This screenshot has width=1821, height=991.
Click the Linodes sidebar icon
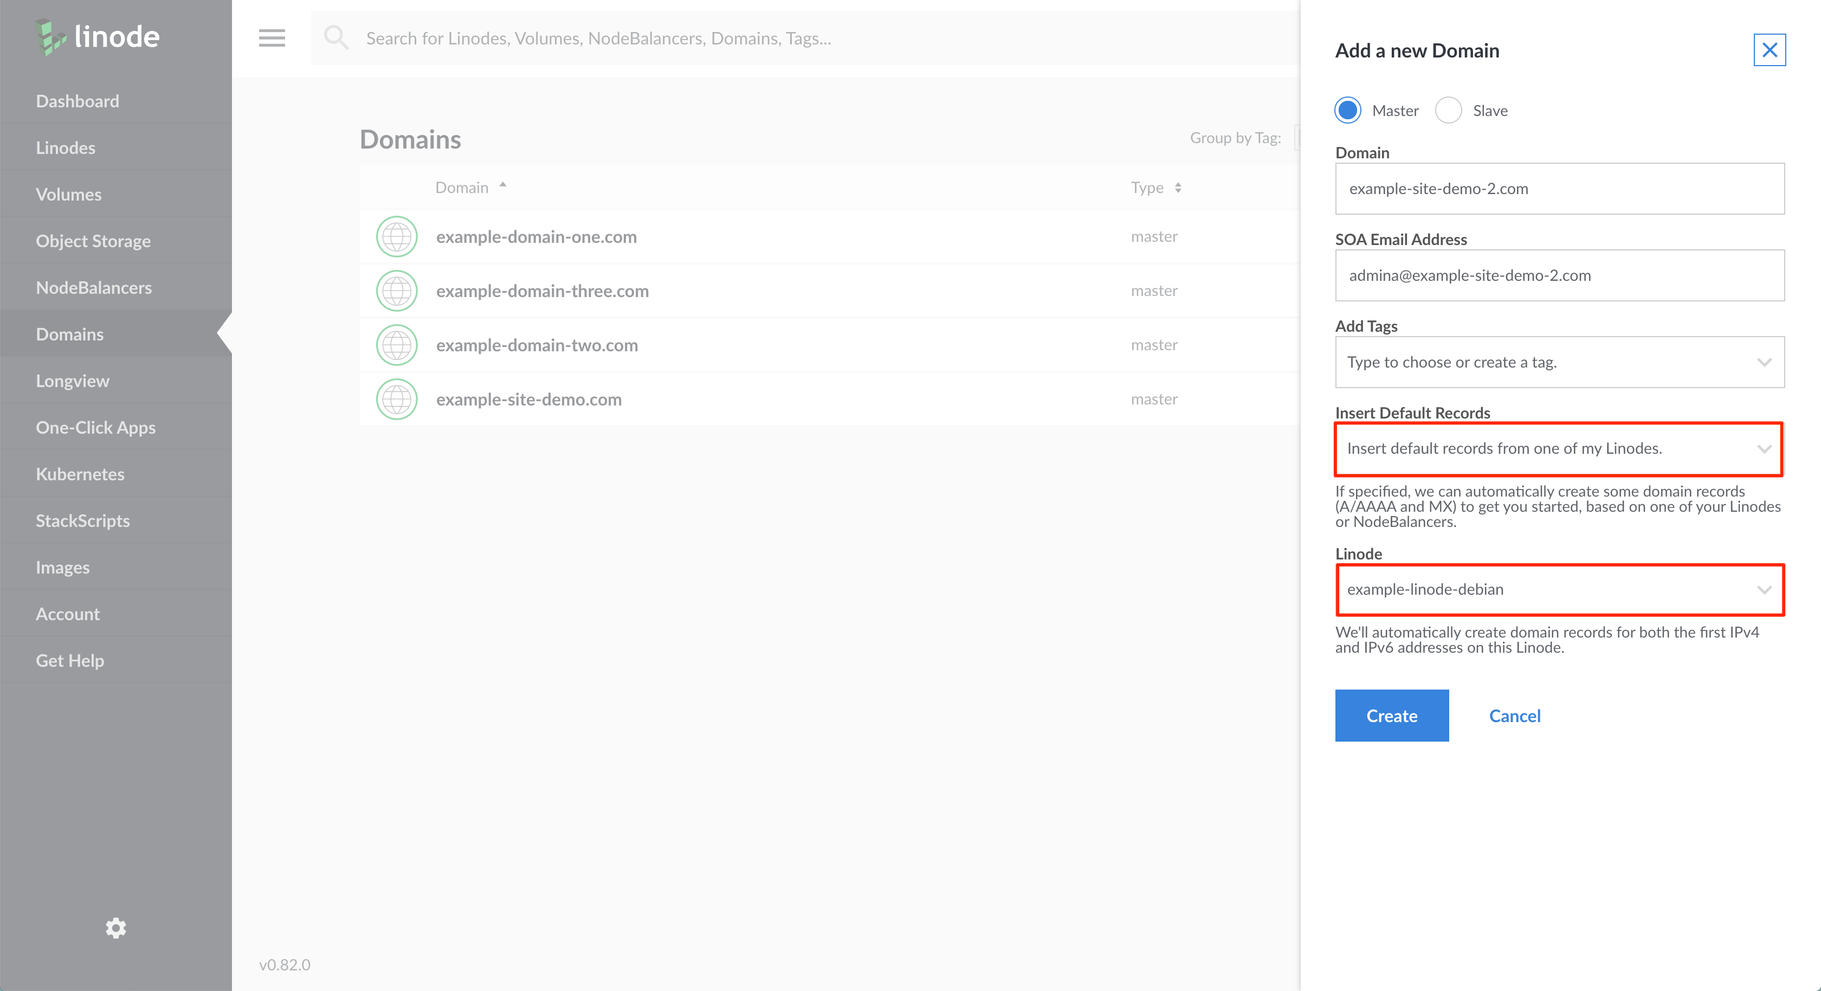pyautogui.click(x=66, y=147)
